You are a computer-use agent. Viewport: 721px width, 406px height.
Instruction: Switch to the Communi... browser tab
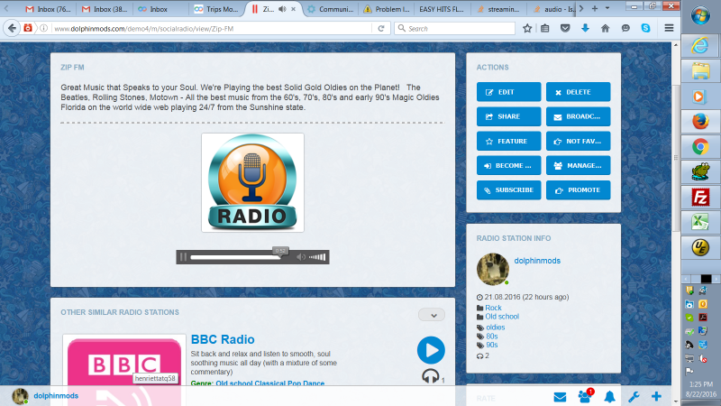tap(330, 9)
